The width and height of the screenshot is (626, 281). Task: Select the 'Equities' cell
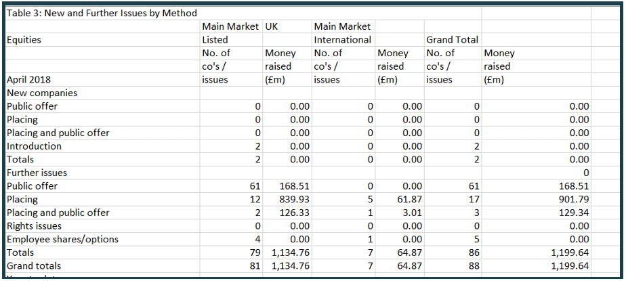[24, 39]
